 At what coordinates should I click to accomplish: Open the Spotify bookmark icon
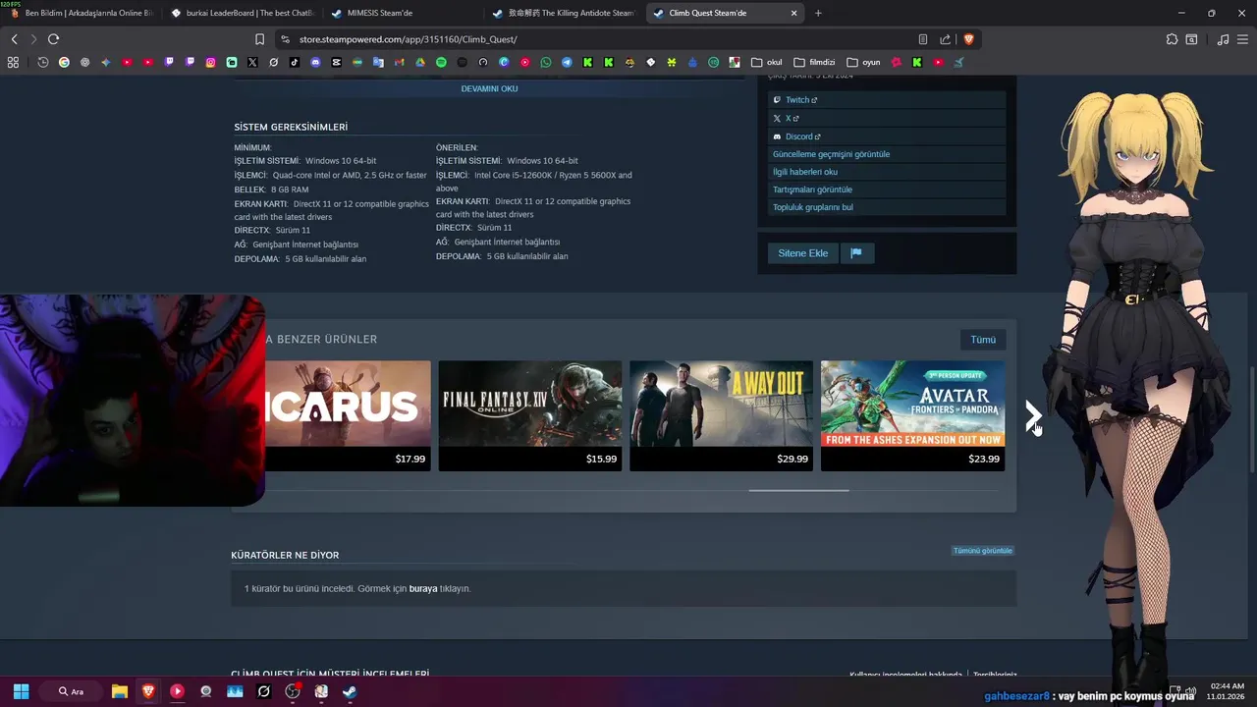point(441,62)
